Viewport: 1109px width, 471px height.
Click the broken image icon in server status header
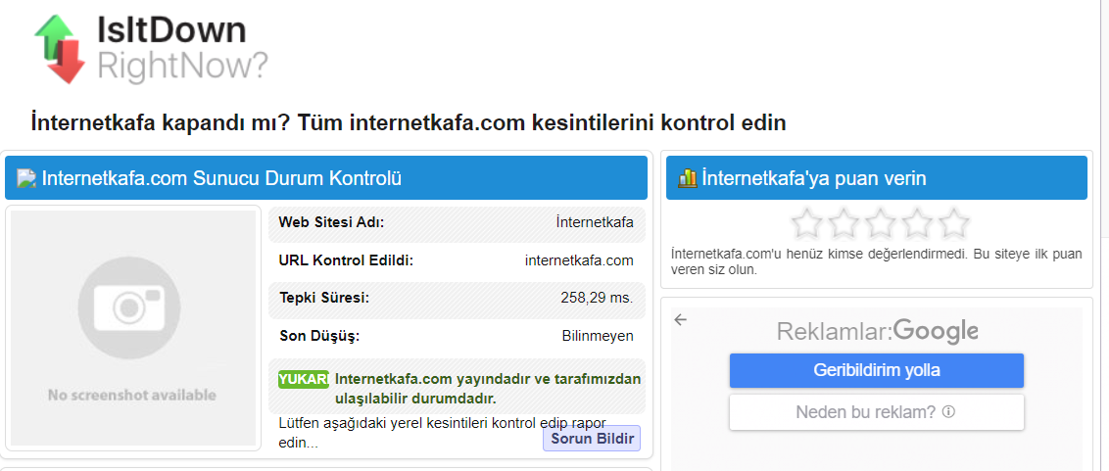pos(26,178)
